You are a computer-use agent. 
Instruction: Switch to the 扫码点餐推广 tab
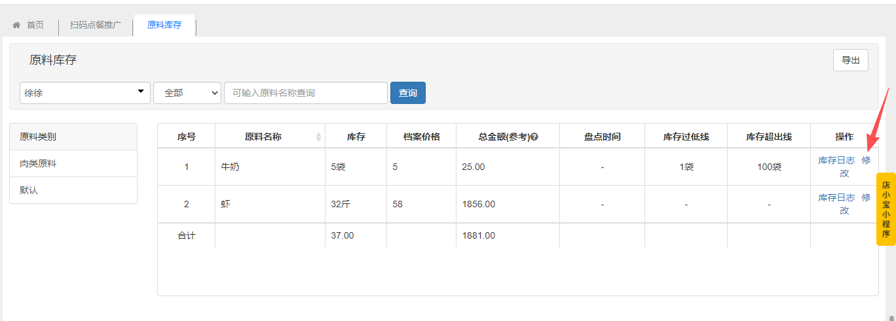click(x=96, y=25)
